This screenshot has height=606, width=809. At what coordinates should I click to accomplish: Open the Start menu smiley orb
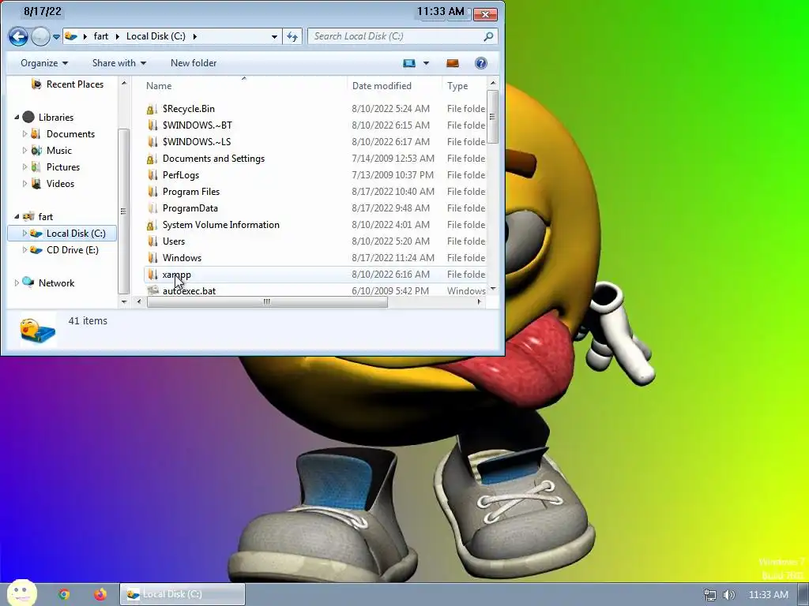21,593
